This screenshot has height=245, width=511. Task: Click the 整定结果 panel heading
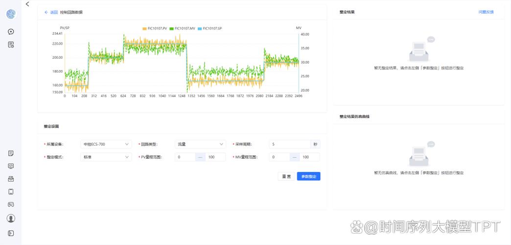[x=347, y=12]
